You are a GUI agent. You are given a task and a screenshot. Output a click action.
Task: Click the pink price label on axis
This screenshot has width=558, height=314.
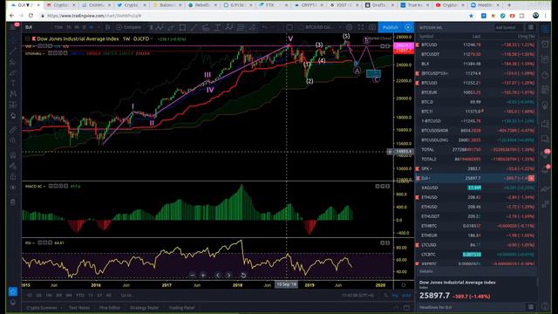(x=403, y=45)
